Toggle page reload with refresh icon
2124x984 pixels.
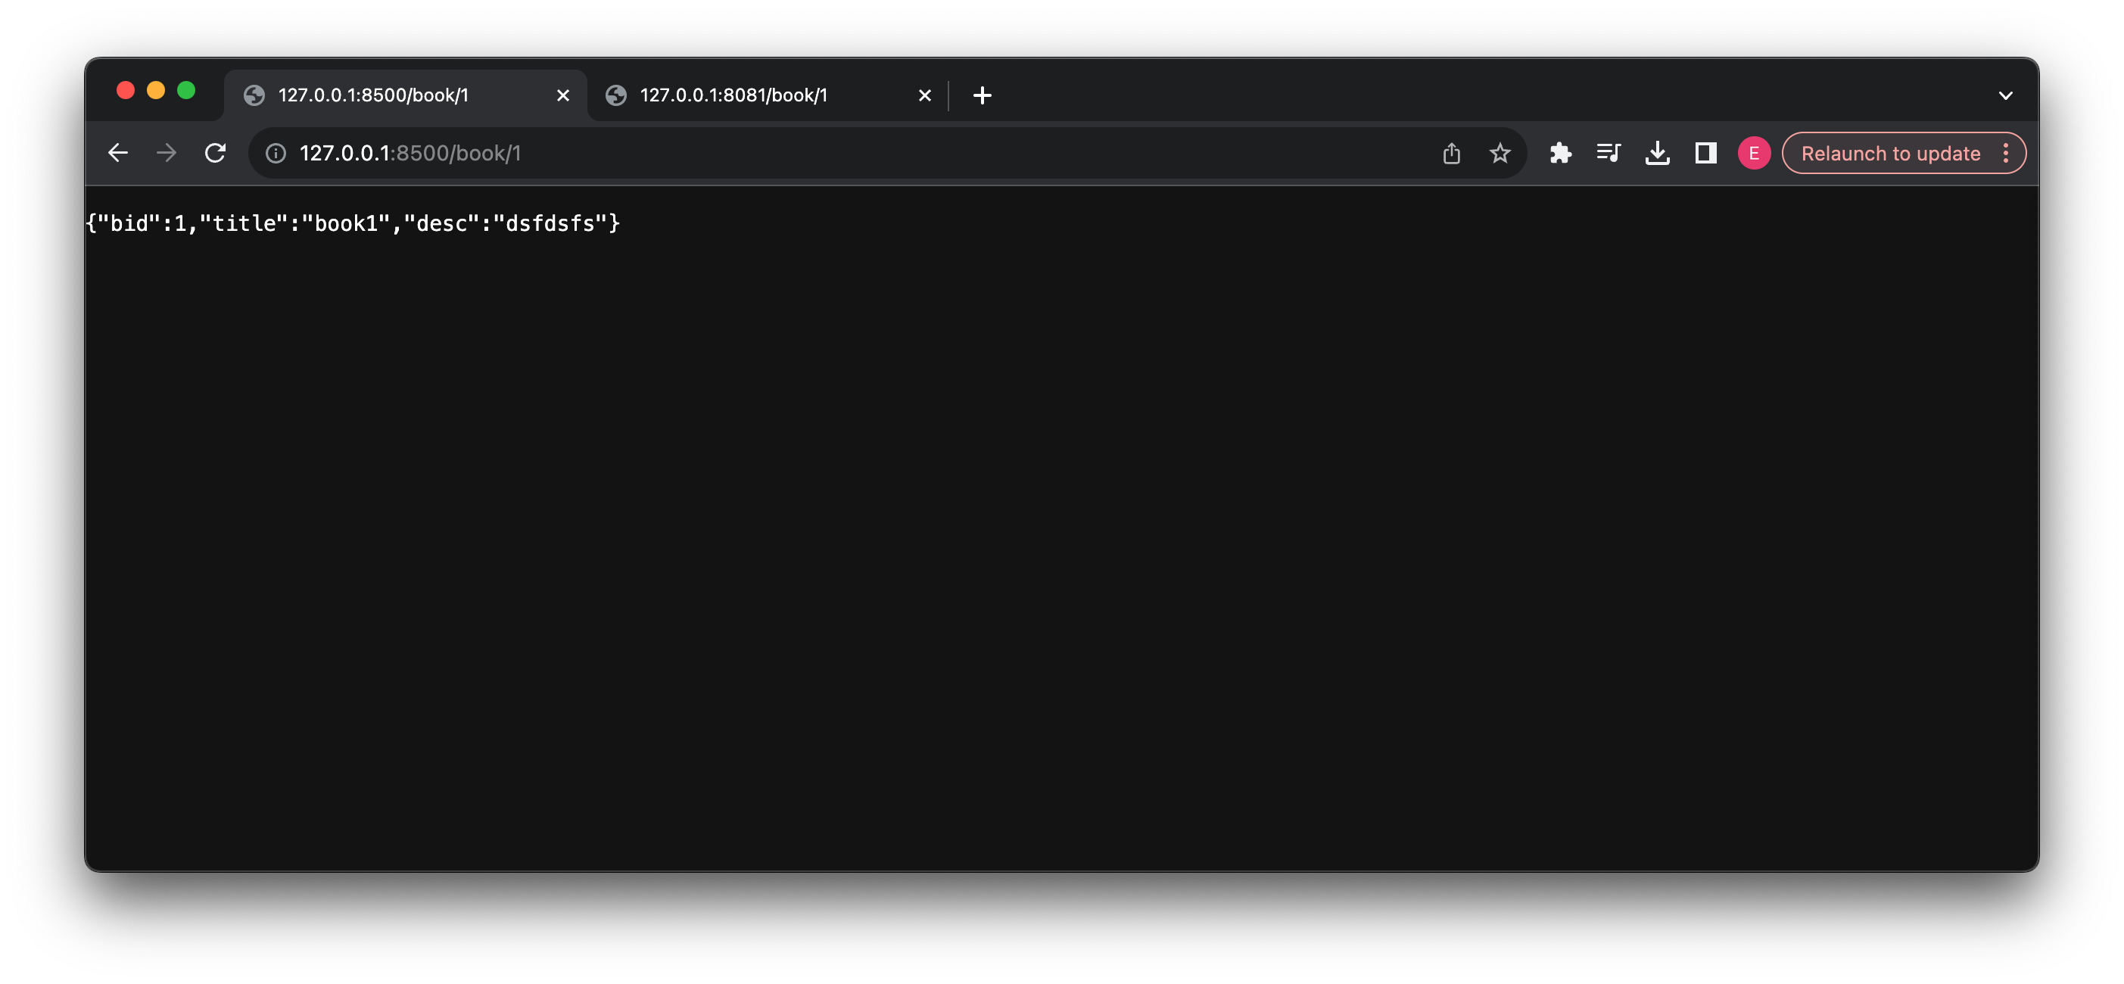click(216, 153)
